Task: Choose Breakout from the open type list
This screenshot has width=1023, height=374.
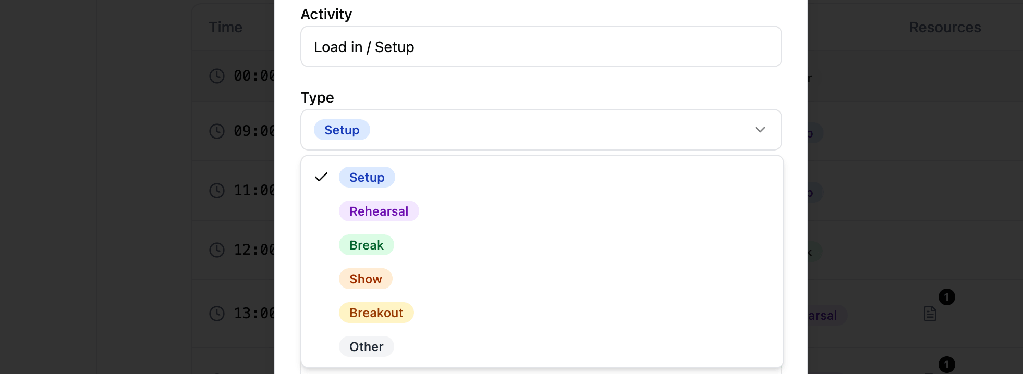Action: pos(376,313)
